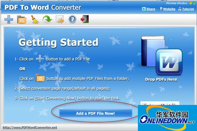The image size is (197, 131).
Task: Click the yellow minimize dot in title bar
Action: 191,3
